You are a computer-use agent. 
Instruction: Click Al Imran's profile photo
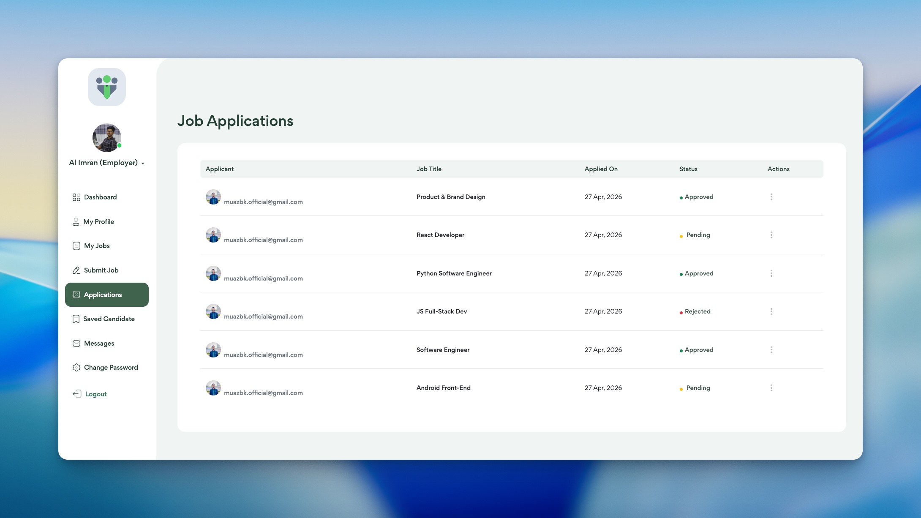click(107, 138)
